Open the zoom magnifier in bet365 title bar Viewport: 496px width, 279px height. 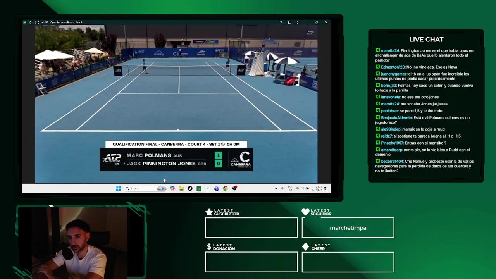[281, 22]
